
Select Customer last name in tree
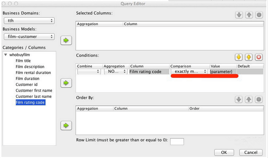33,96
